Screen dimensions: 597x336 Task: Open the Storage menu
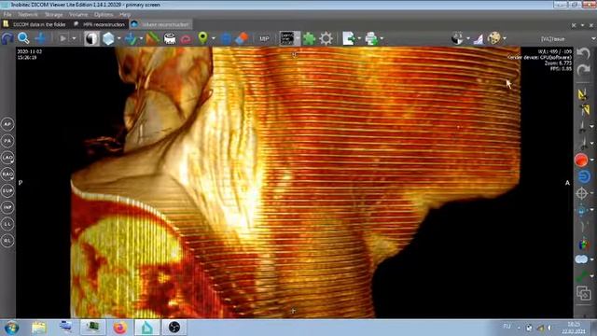(x=54, y=15)
